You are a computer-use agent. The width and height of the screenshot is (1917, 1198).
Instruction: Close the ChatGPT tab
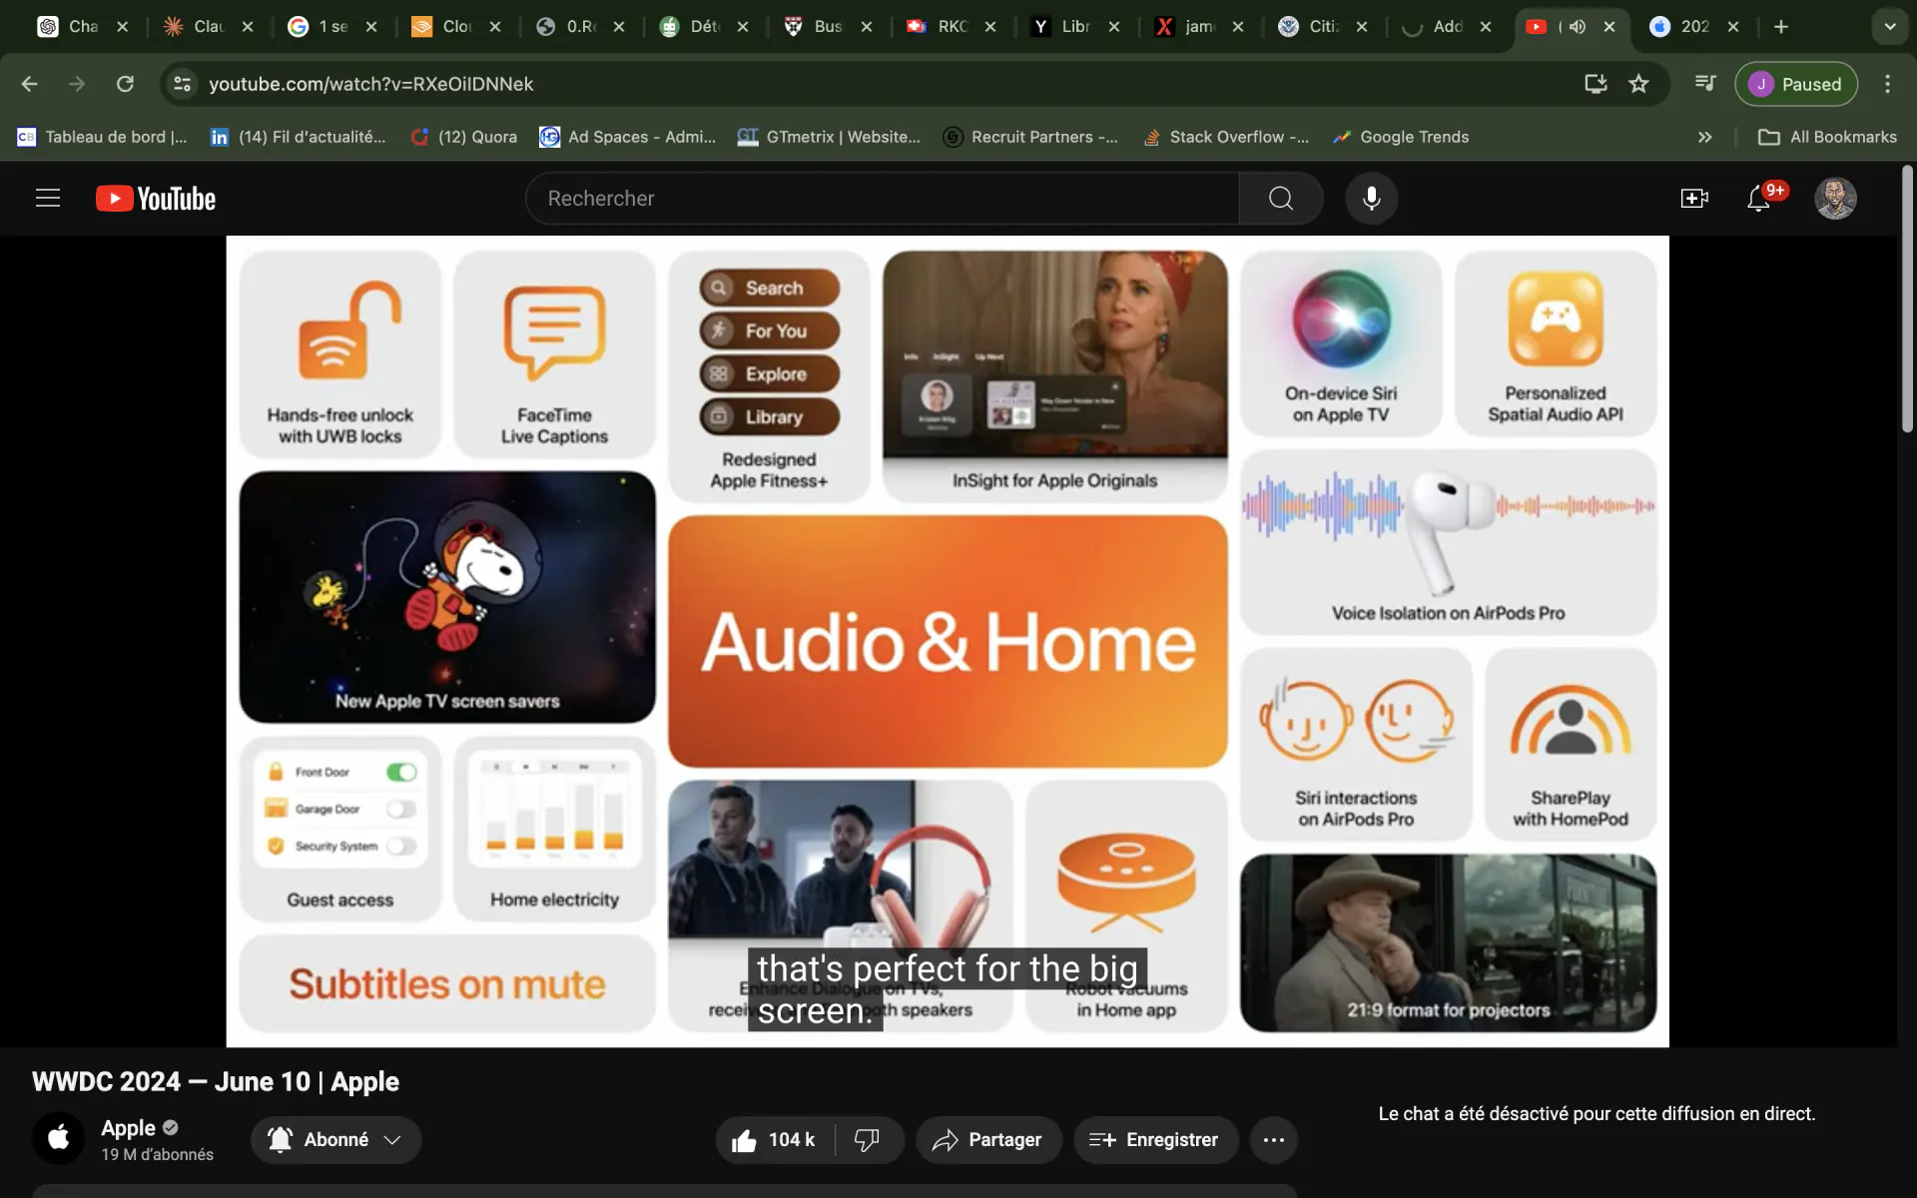[123, 27]
